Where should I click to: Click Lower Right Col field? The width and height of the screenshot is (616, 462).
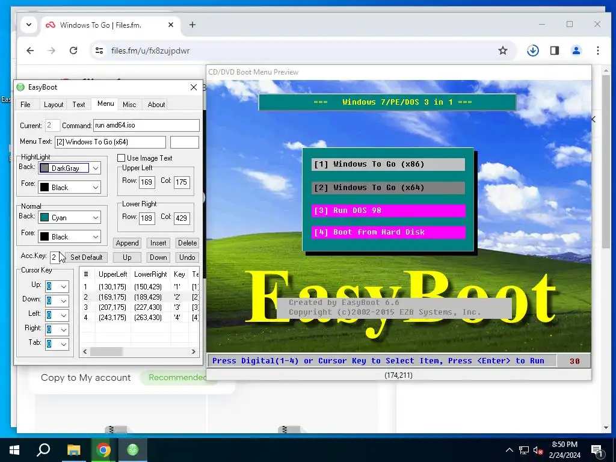[182, 218]
